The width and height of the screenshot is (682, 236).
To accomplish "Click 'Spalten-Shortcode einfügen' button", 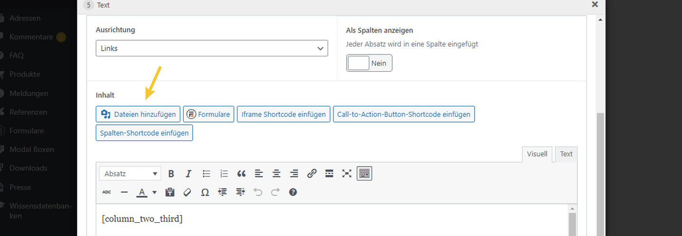I will pos(144,133).
